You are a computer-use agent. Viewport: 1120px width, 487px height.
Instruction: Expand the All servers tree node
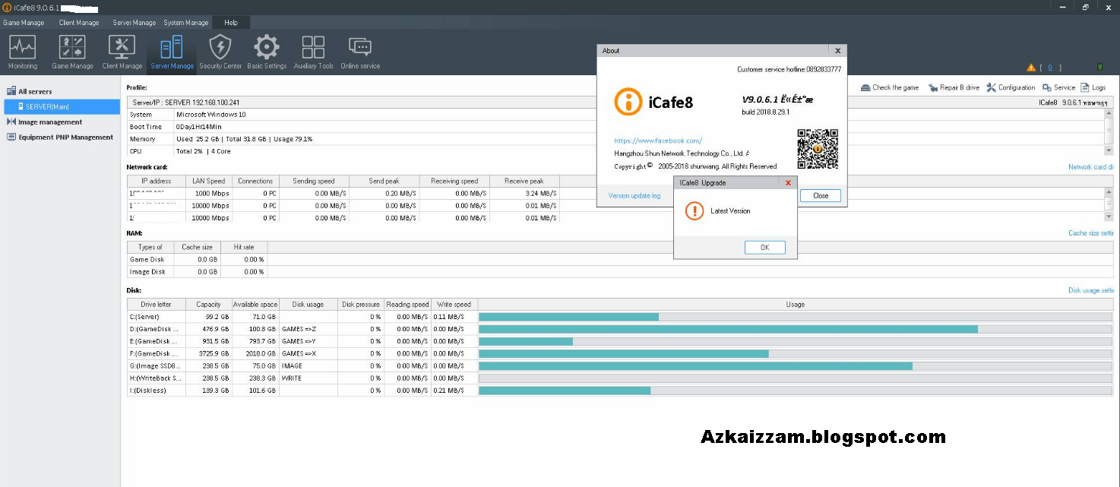34,90
